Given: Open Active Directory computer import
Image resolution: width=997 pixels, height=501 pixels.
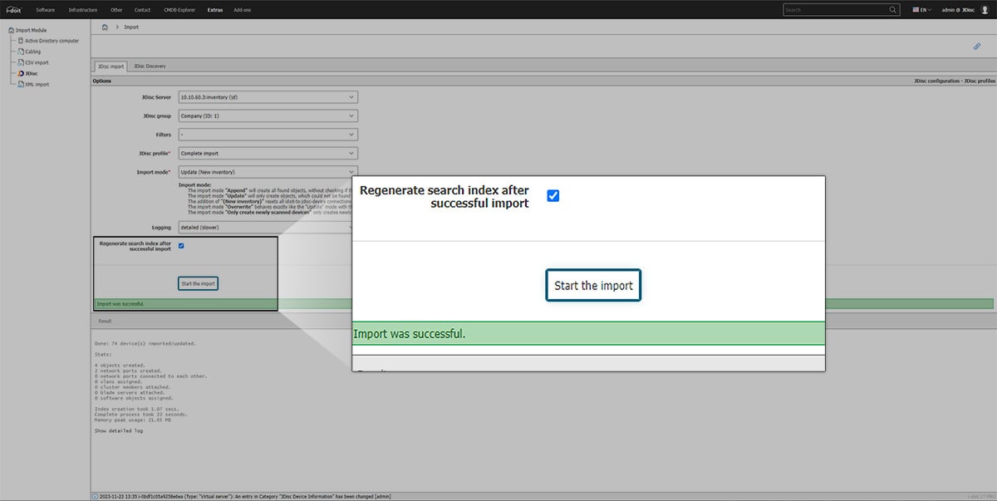Looking at the screenshot, I should click(x=52, y=41).
